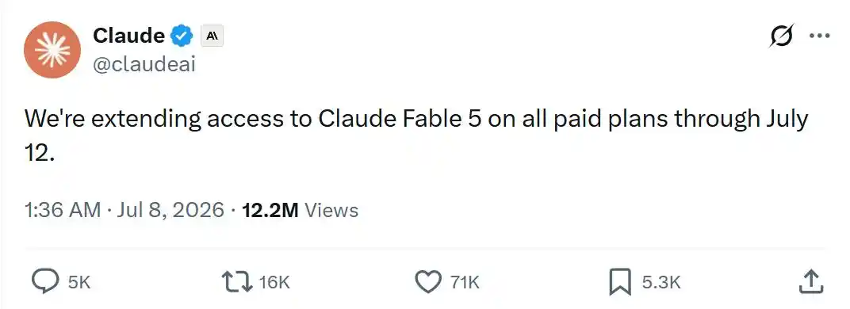
Task: Click the 5.3K bookmarks count
Action: coord(660,282)
